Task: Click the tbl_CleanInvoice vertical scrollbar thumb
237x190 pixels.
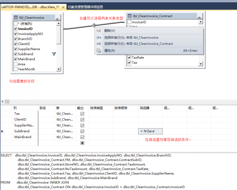Action: click(x=59, y=35)
